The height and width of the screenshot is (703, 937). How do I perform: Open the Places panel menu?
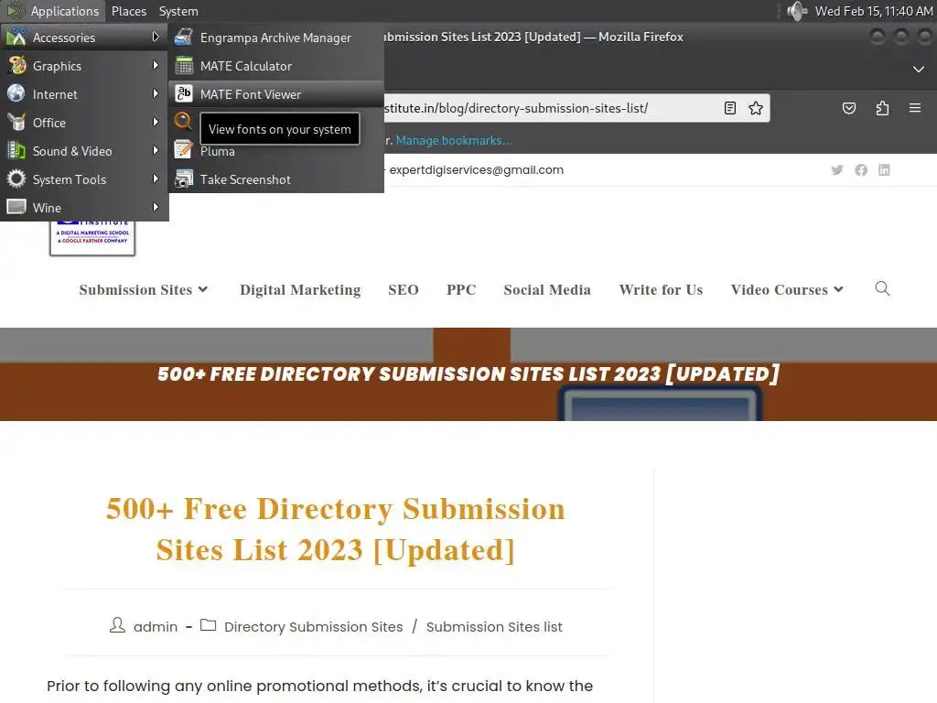coord(128,11)
